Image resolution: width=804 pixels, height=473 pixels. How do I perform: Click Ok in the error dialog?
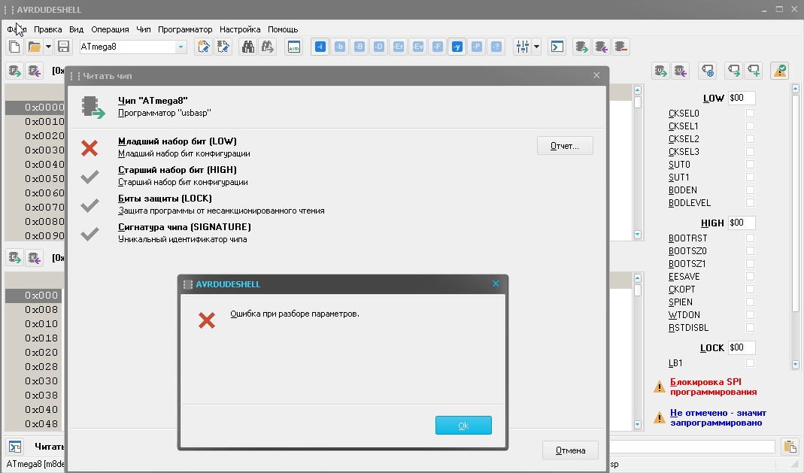[463, 426]
